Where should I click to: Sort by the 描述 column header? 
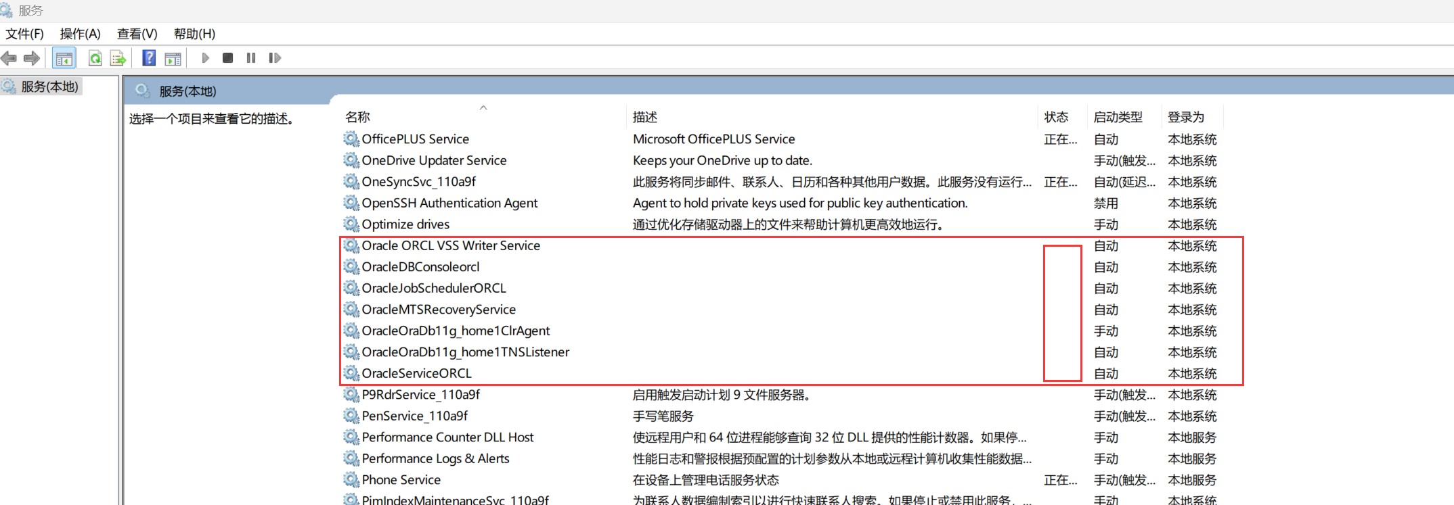coord(645,117)
